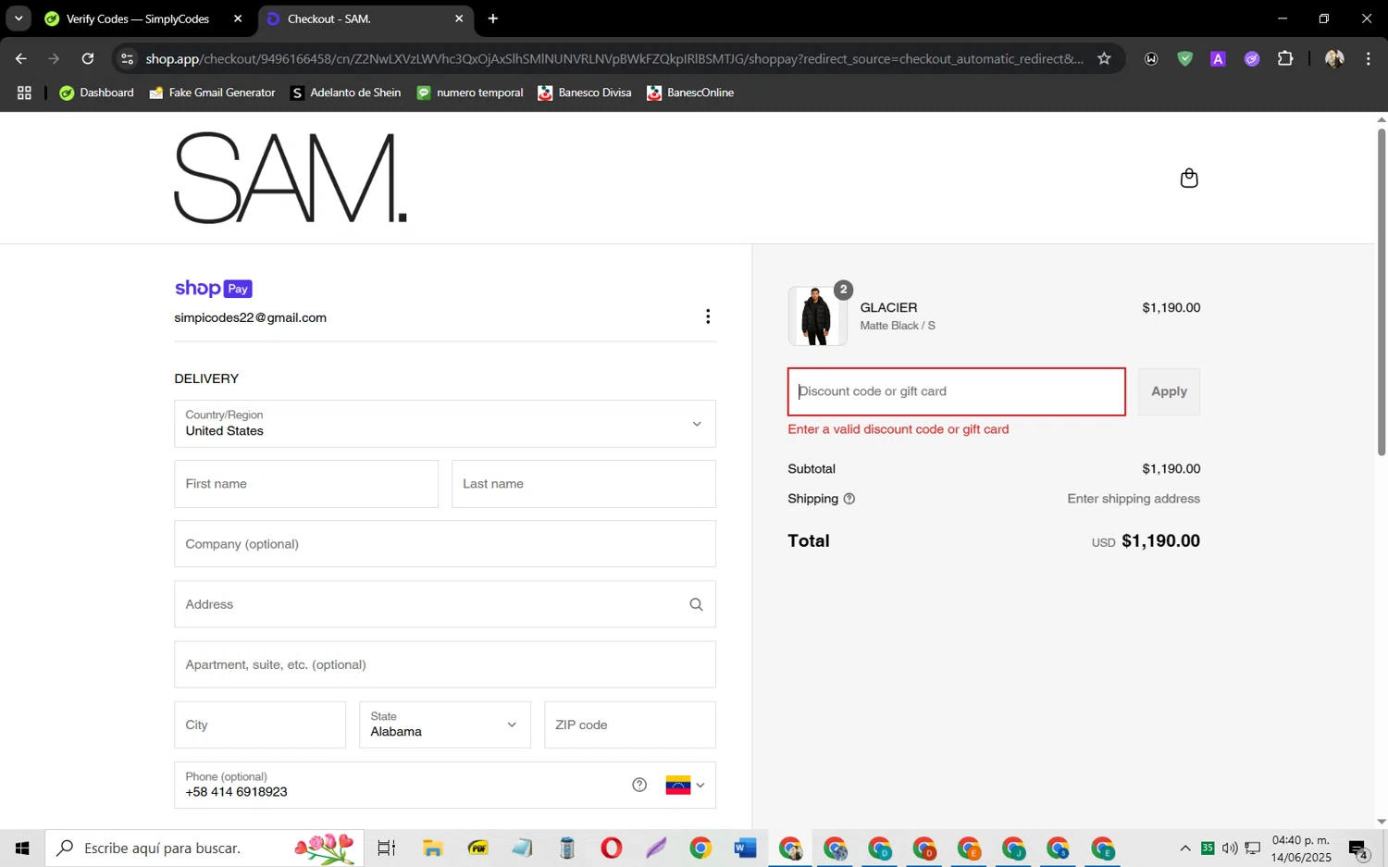The image size is (1388, 867).
Task: Click the Apply discount button
Action: [x=1169, y=391]
